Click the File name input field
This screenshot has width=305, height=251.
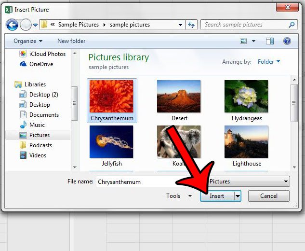coord(136,181)
